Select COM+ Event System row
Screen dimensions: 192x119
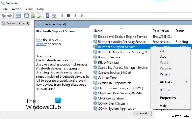point(113,103)
